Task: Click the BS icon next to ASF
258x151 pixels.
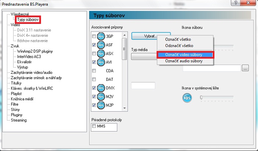Action: (101, 45)
